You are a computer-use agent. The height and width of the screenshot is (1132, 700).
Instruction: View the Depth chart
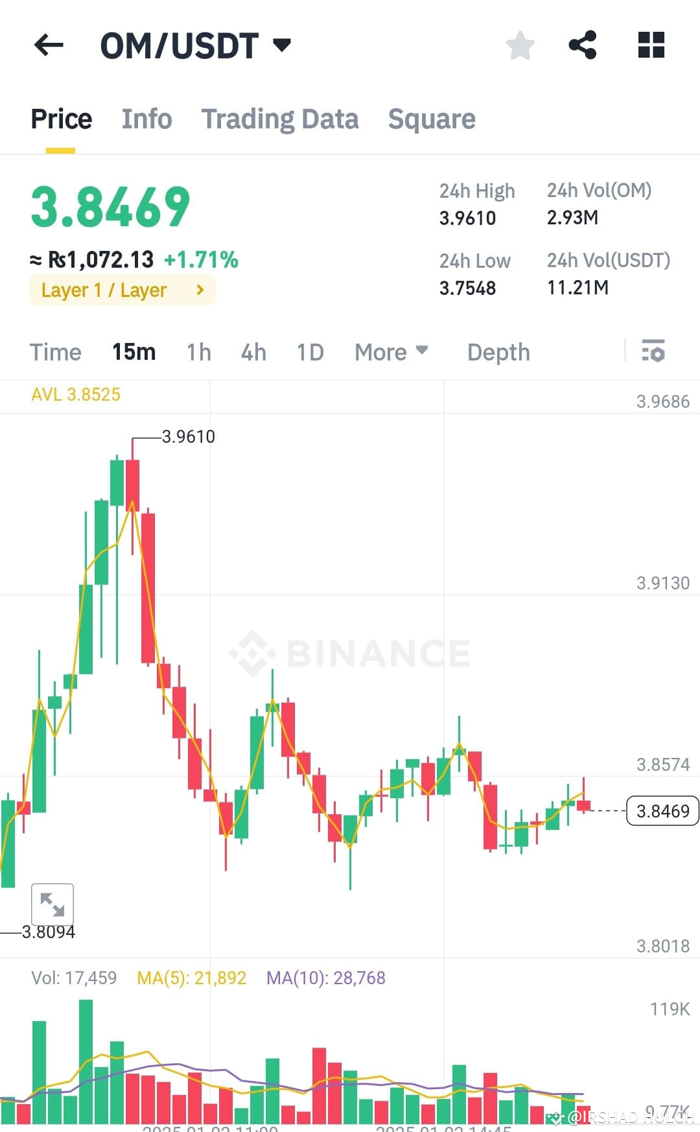498,352
